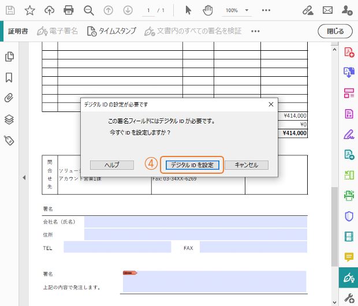Click the TEL input field
The width and height of the screenshot is (358, 306).
point(117,247)
